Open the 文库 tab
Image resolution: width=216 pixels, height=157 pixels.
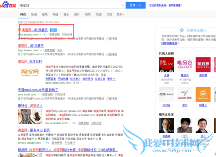click(109, 14)
